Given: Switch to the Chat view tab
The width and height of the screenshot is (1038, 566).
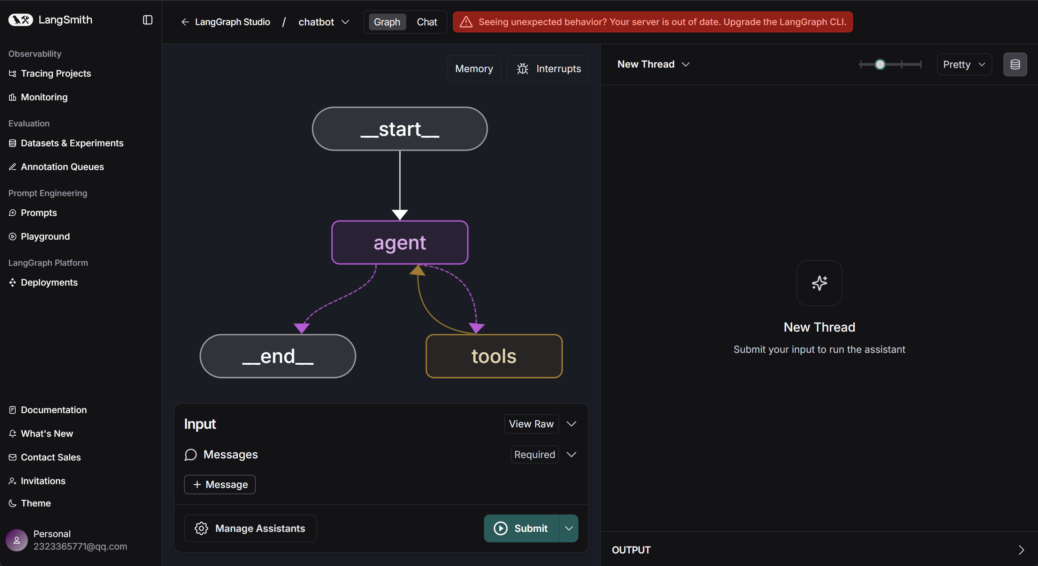Looking at the screenshot, I should [427, 22].
